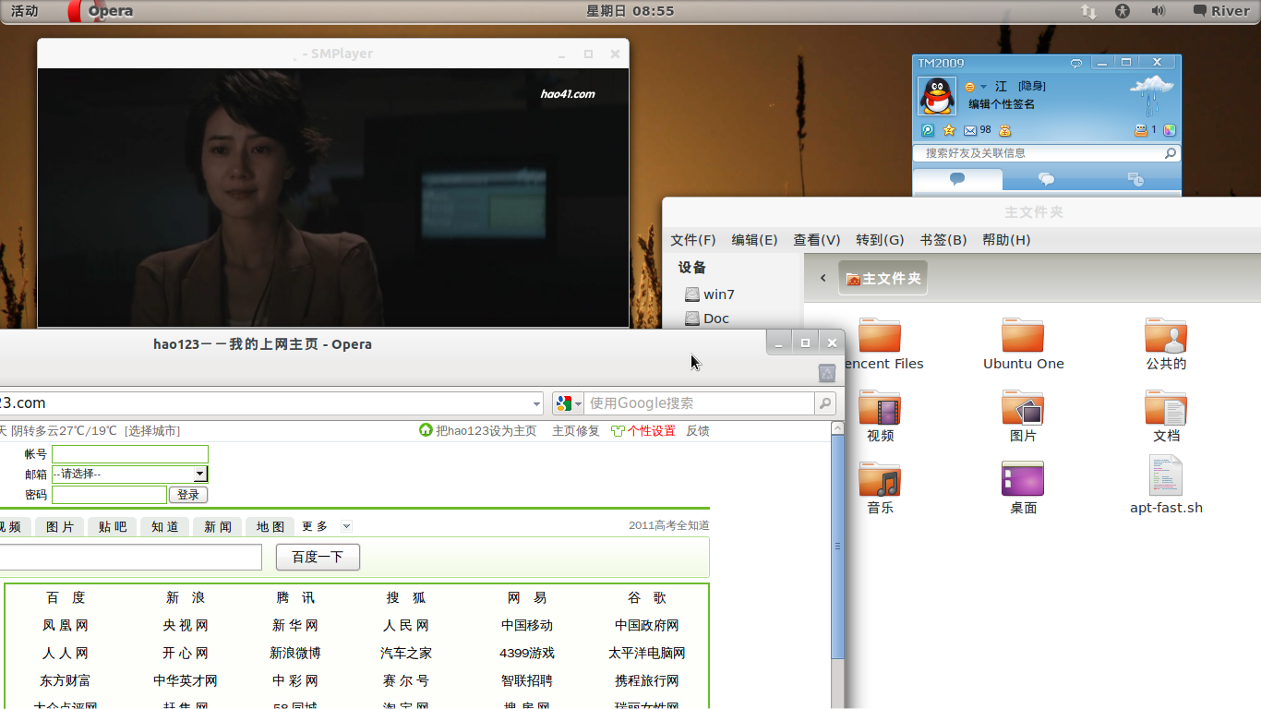The width and height of the screenshot is (1261, 709).
Task: Open the colorful skin changer icon in TM2009
Action: [1169, 130]
